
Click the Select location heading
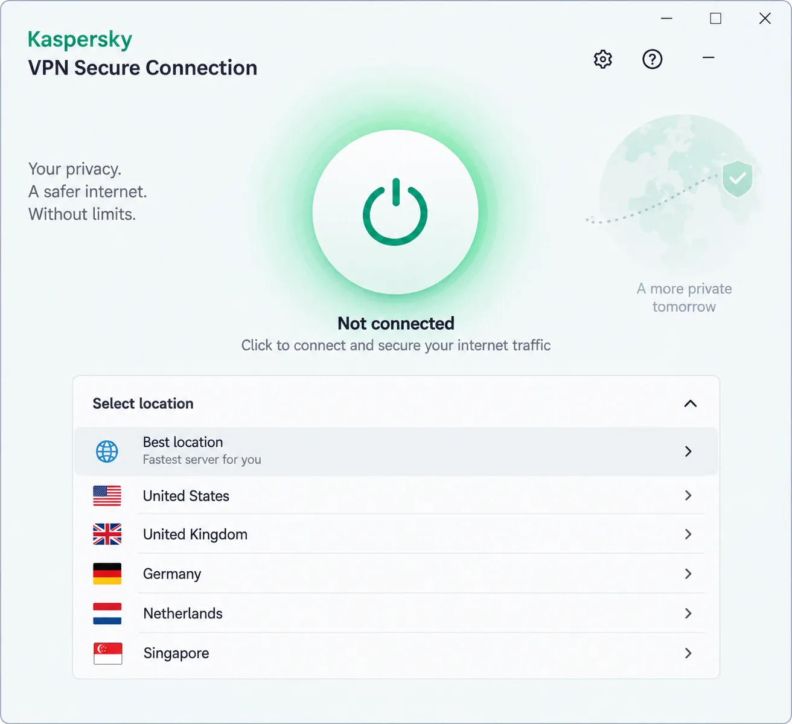pos(143,403)
